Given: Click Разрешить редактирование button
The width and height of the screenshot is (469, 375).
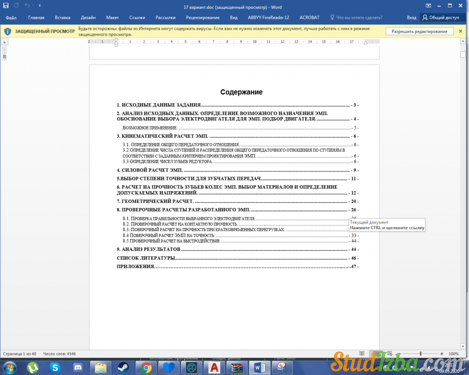Looking at the screenshot, I should [x=420, y=31].
